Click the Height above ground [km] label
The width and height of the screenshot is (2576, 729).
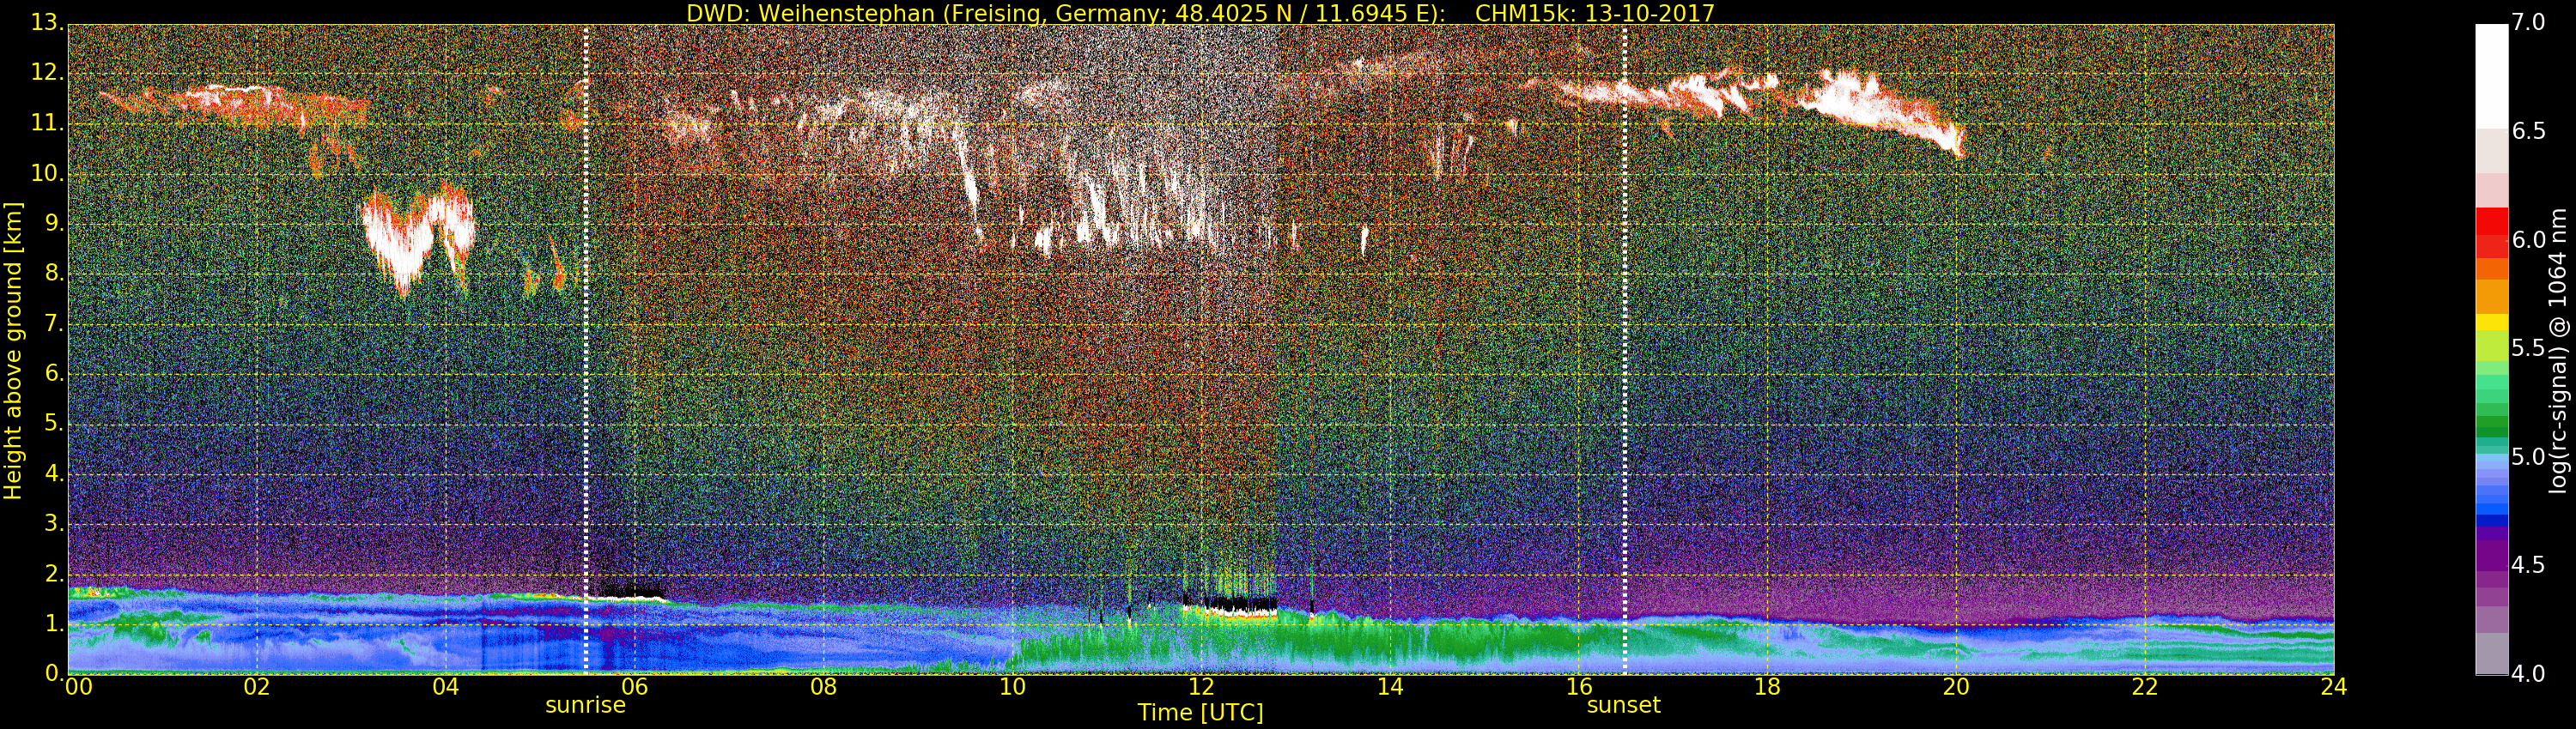(13, 350)
